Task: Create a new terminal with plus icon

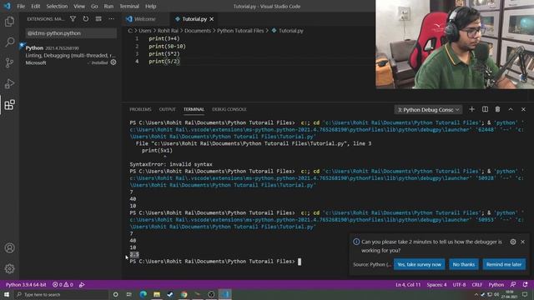Action: pos(471,109)
